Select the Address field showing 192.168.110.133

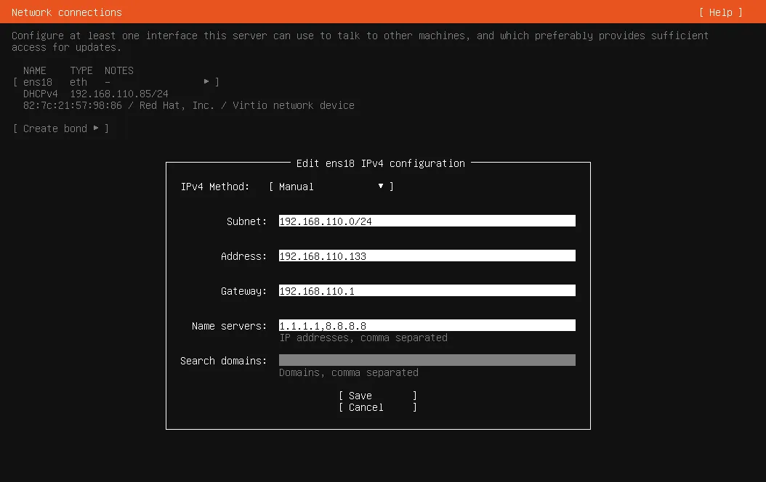click(427, 256)
